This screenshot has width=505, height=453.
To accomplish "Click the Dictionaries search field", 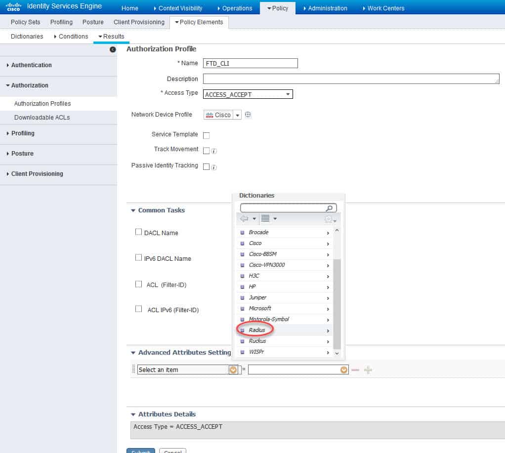I will tap(288, 208).
